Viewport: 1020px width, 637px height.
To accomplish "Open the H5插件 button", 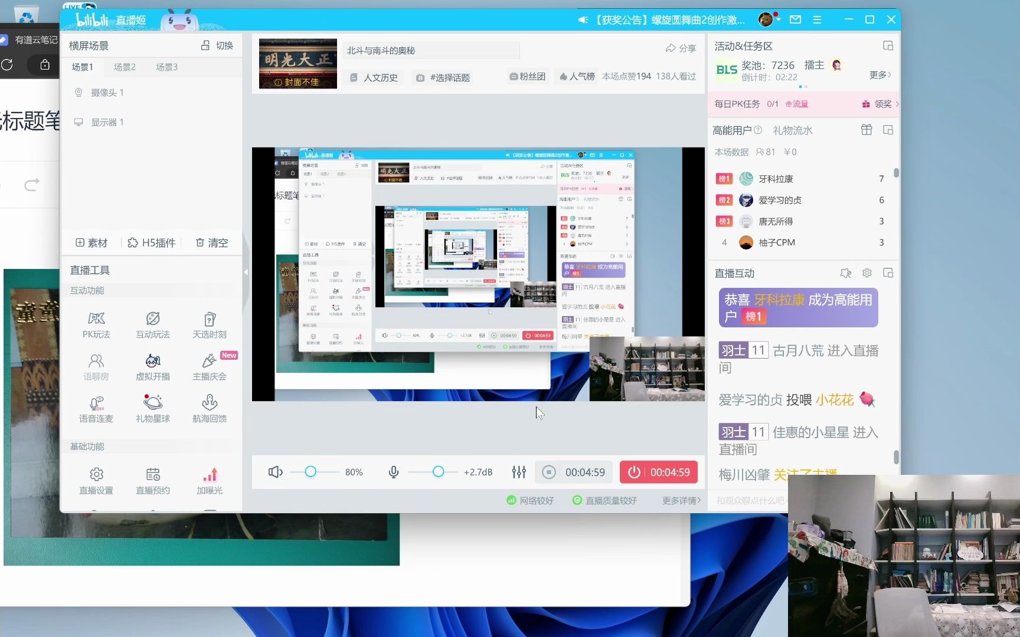I will point(152,242).
